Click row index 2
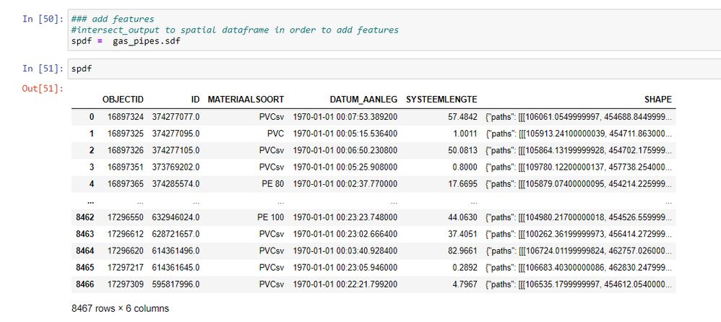Screen dimensions: 721x322 click(x=92, y=150)
